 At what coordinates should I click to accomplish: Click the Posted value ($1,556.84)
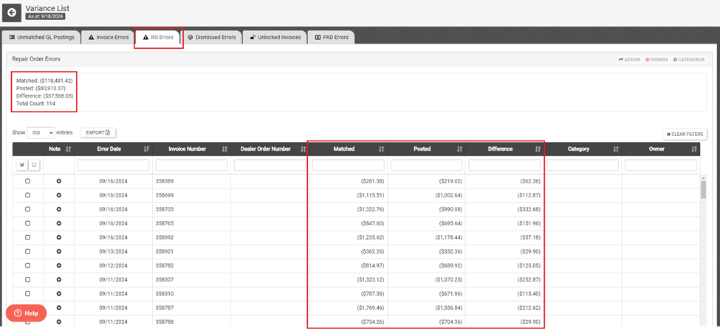click(449, 308)
